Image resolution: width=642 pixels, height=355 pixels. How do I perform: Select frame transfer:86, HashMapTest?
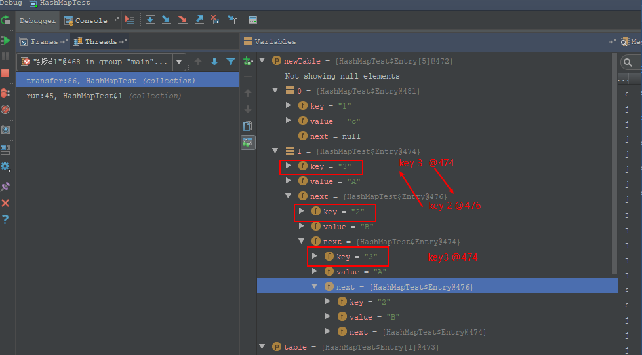[x=127, y=81]
